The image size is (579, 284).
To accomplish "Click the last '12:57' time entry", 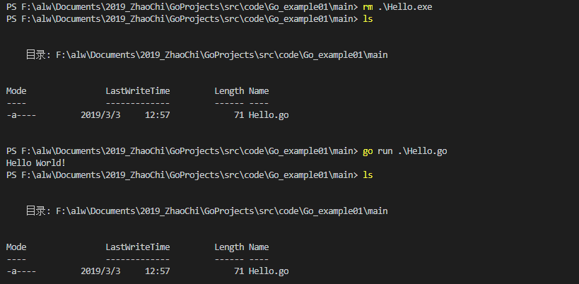I will 158,271.
